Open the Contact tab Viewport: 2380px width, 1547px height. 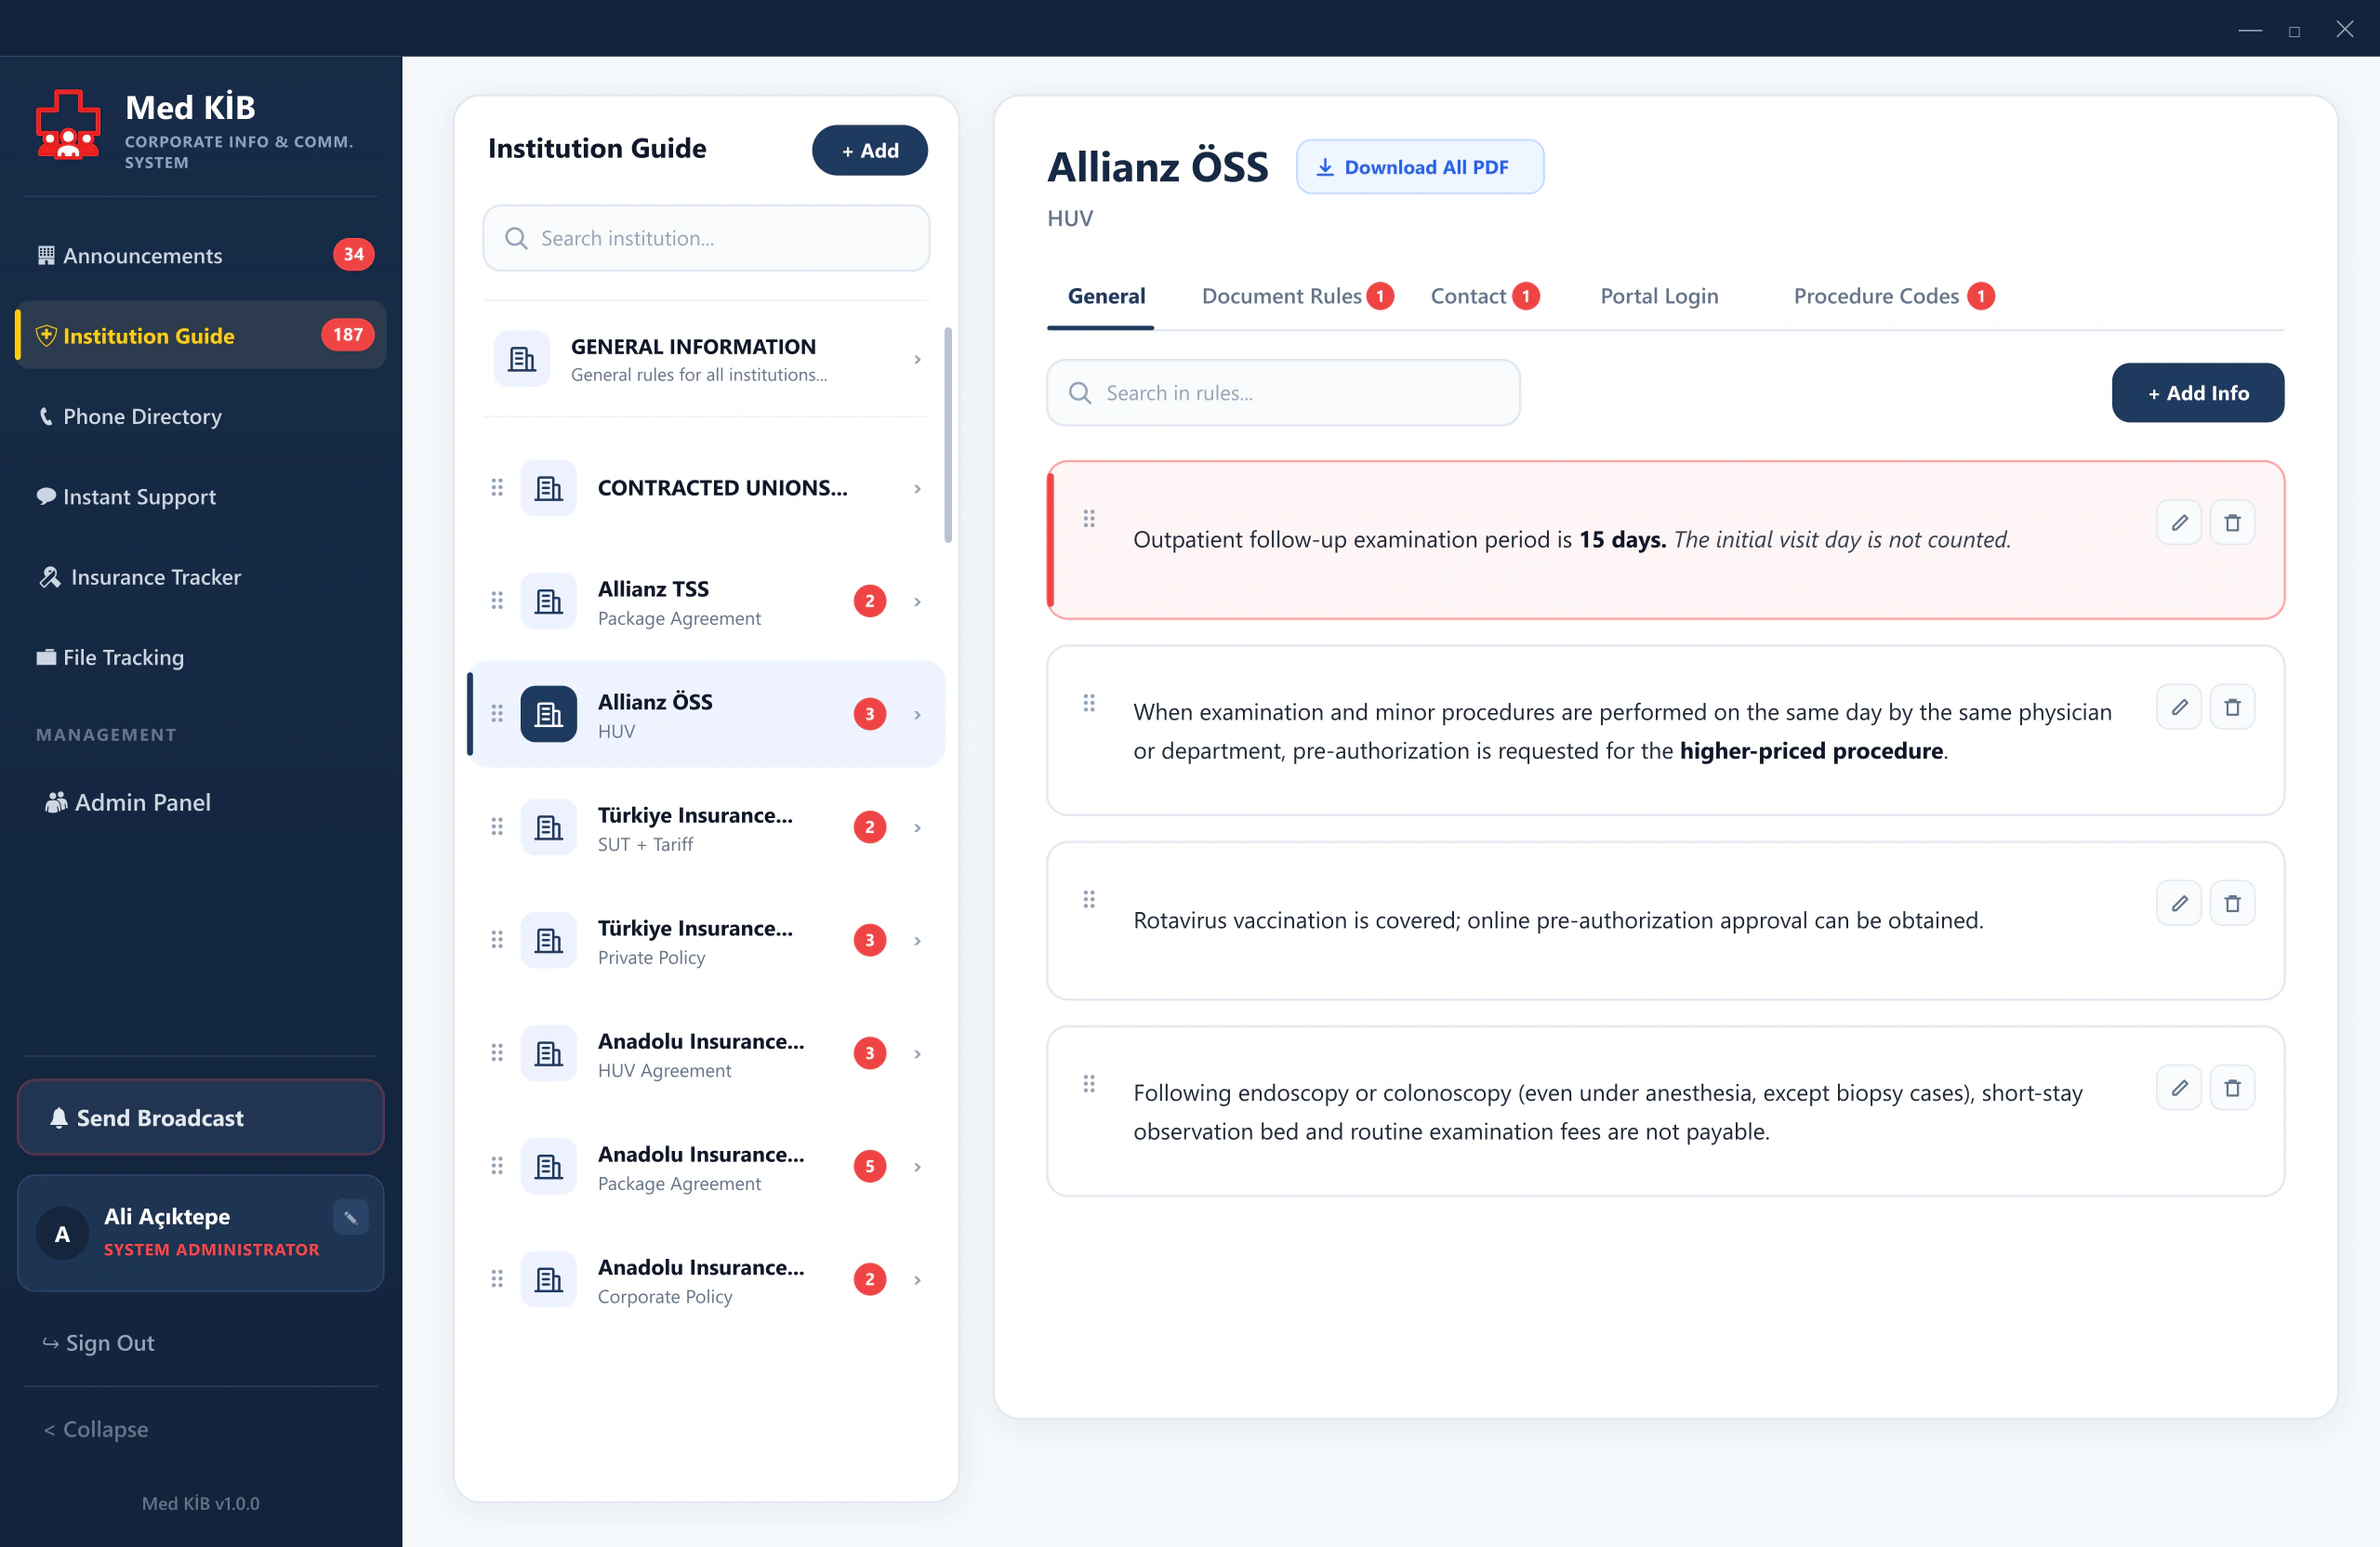(1484, 296)
